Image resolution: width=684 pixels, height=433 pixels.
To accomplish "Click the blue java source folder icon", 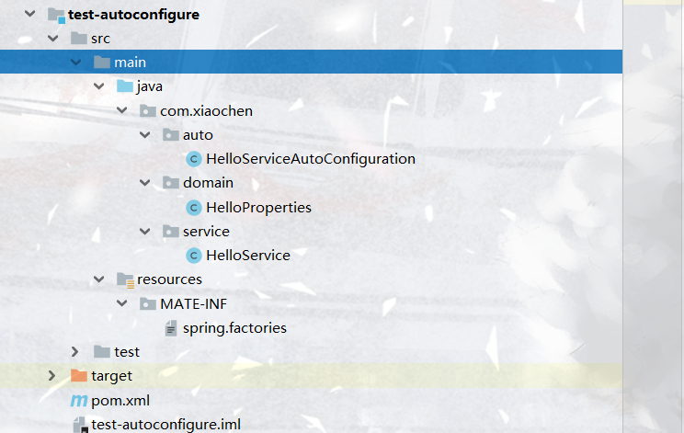I will tap(124, 86).
